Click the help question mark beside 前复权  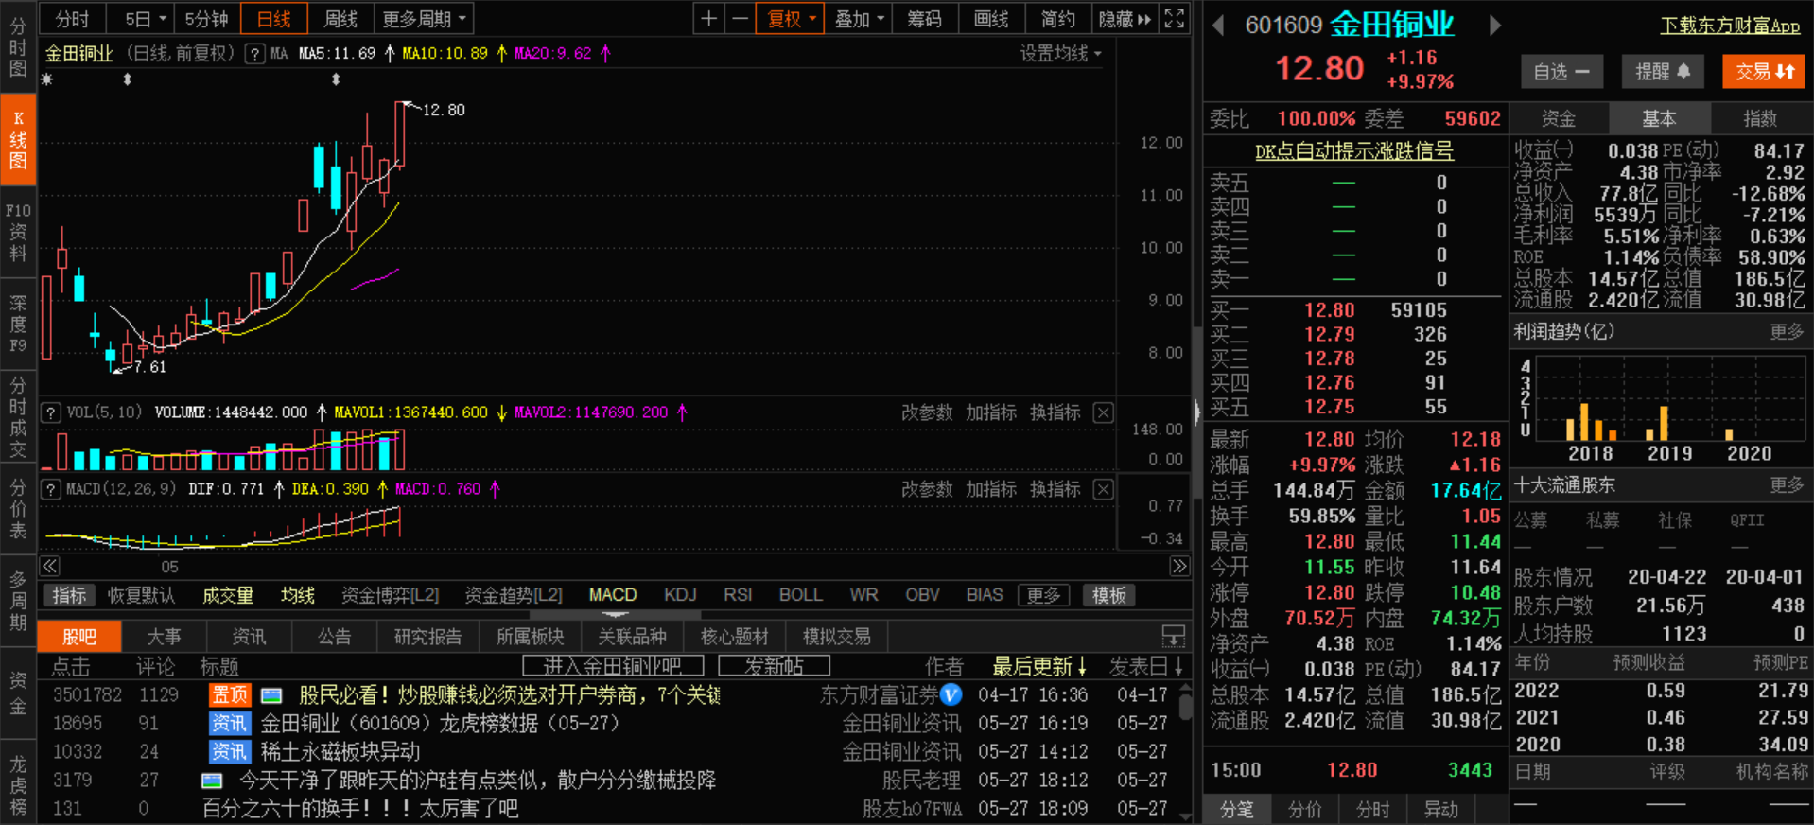click(254, 54)
